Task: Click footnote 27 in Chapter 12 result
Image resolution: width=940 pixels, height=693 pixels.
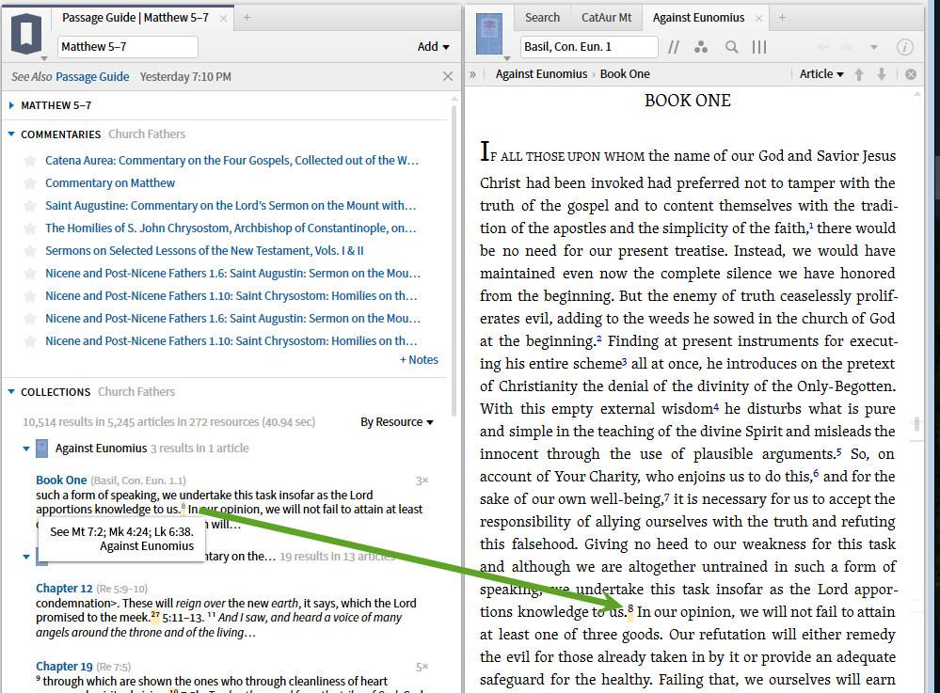Action: 155,615
